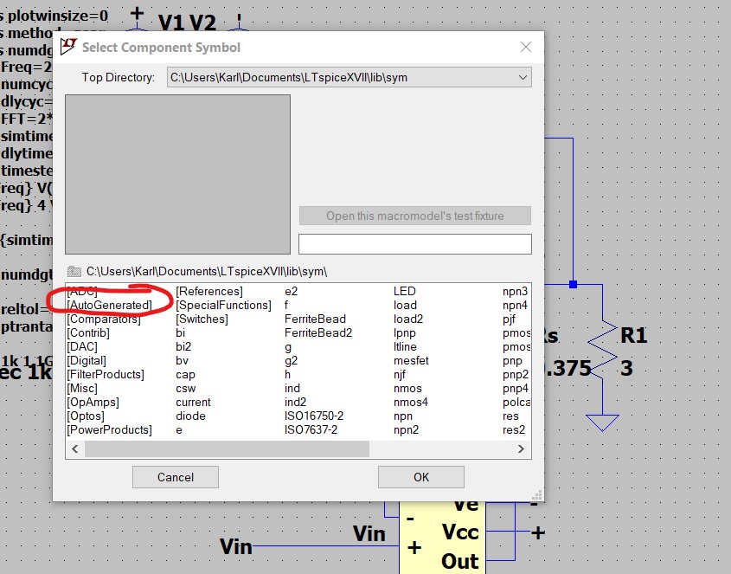The height and width of the screenshot is (574, 731).
Task: Click the folder icon beside the path
Action: (74, 271)
